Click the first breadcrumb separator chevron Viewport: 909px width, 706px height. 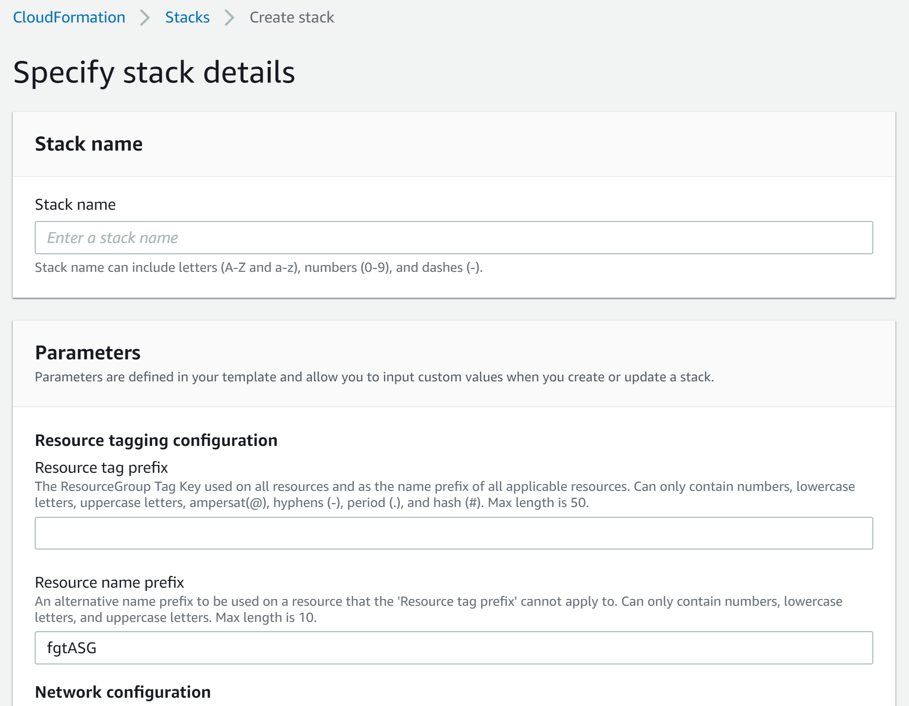pos(144,17)
